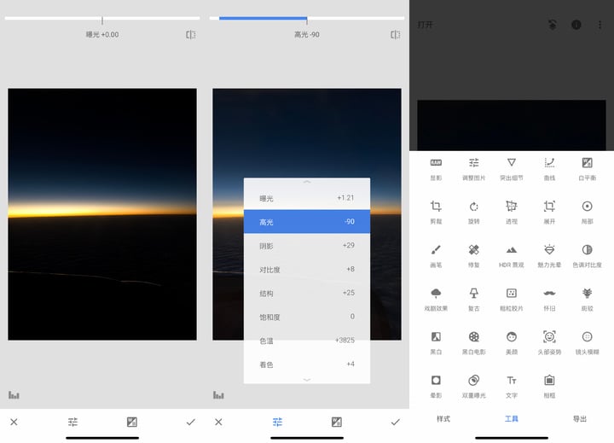
Task: Open the 镜头模糊 lens blur tool
Action: click(x=587, y=341)
